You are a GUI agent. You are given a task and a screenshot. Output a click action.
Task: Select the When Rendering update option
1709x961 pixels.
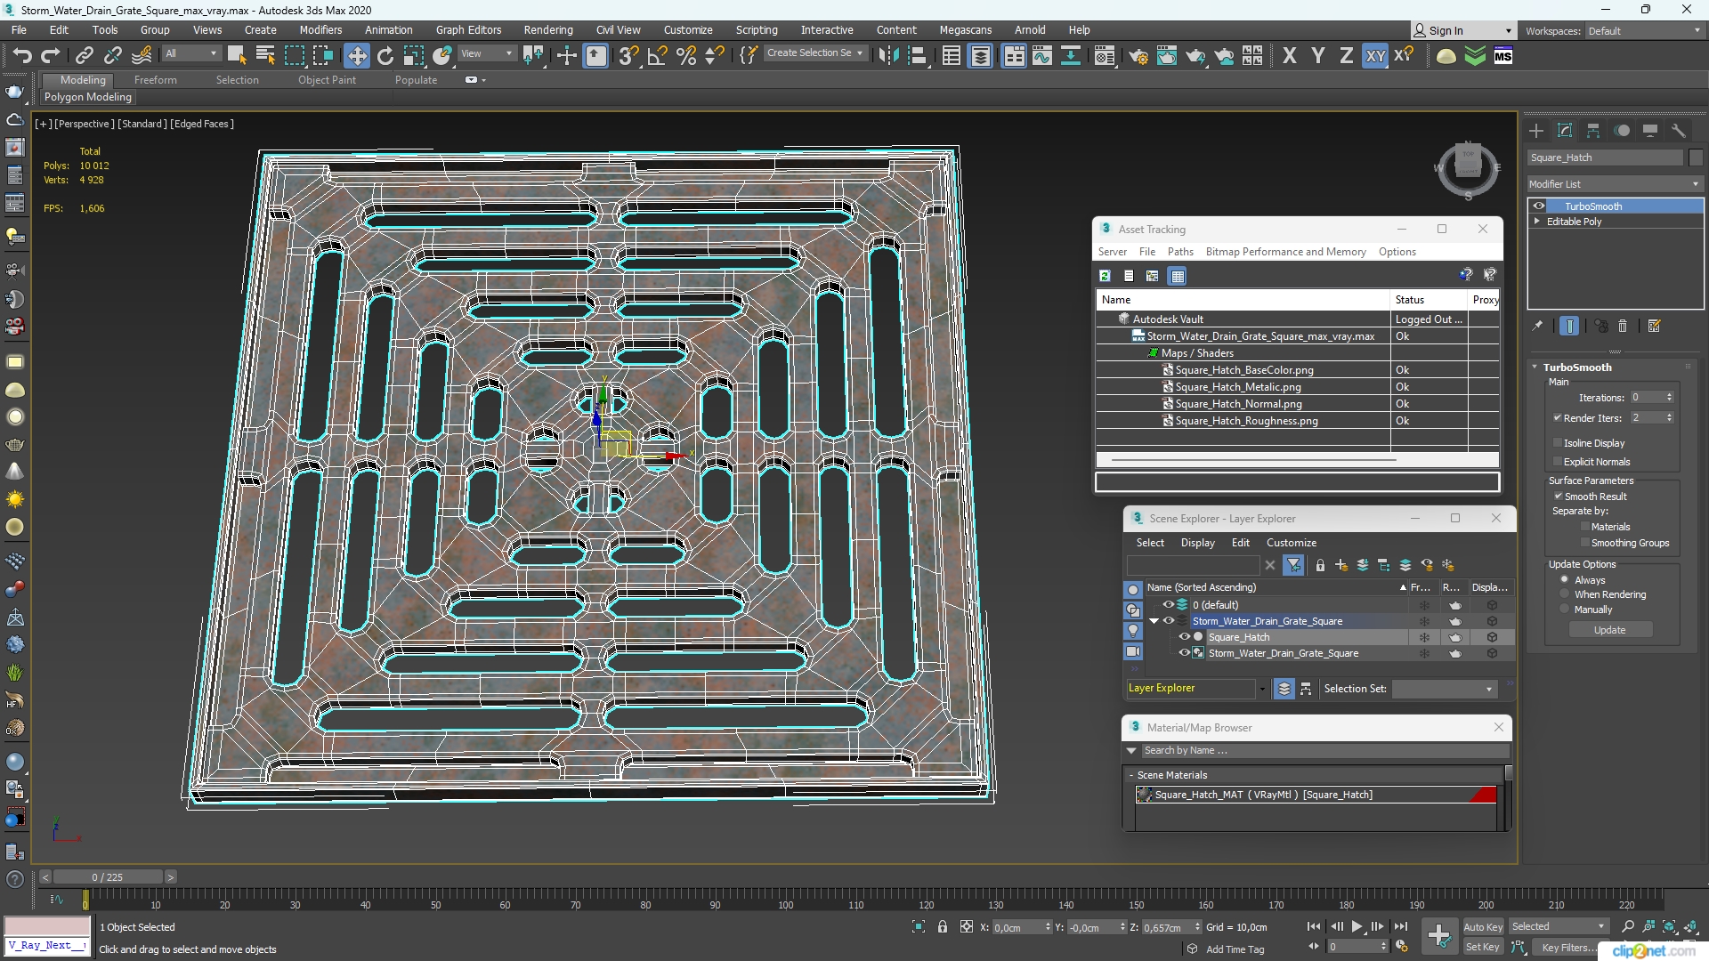coord(1565,594)
